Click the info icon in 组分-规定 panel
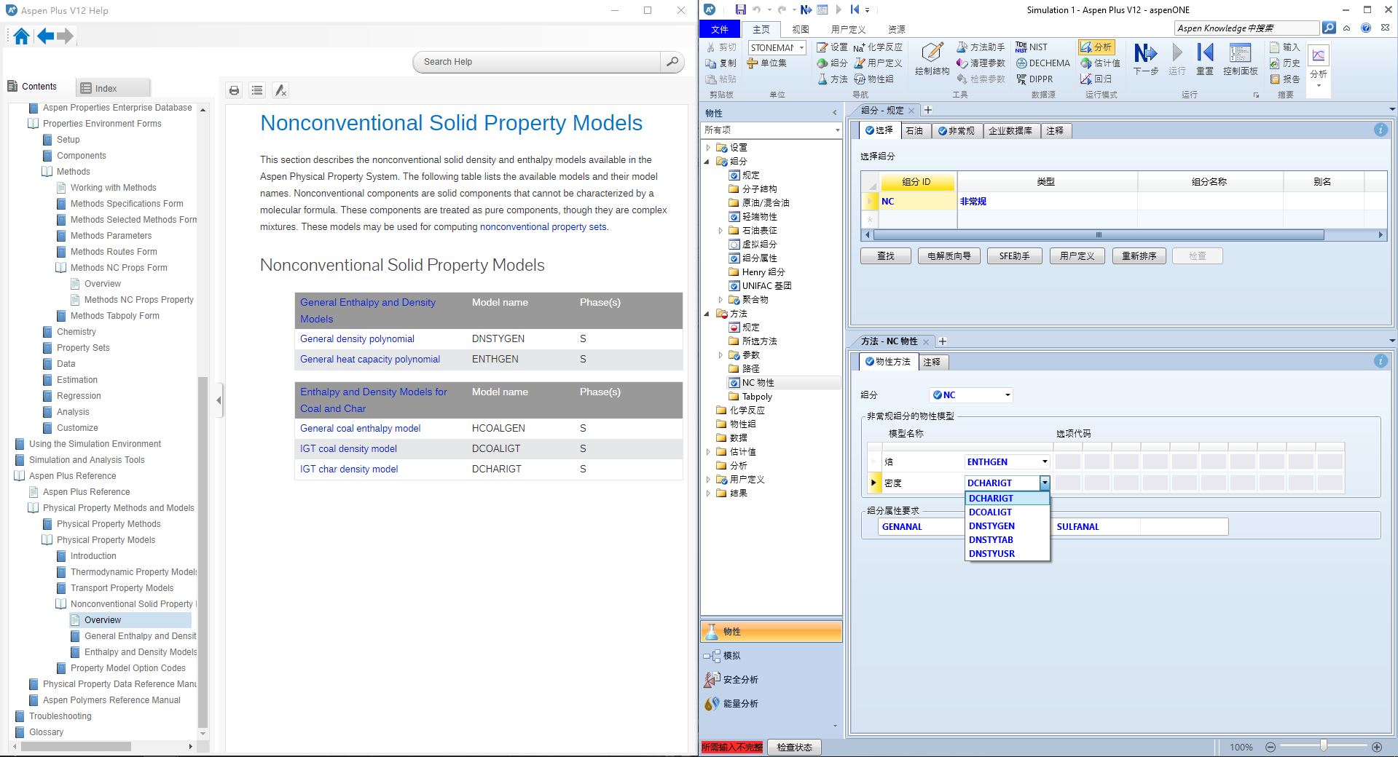Image resolution: width=1398 pixels, height=757 pixels. click(1381, 130)
